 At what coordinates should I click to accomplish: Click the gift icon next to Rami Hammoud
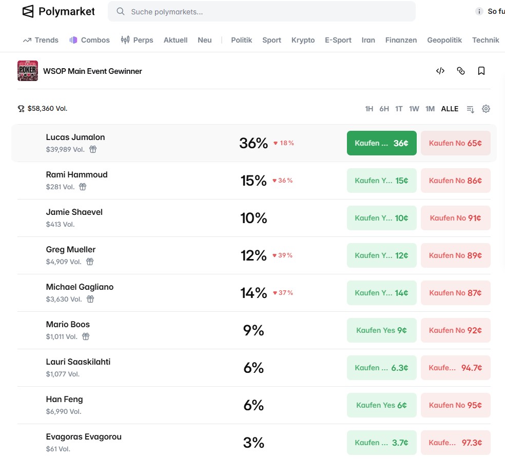pyautogui.click(x=83, y=187)
